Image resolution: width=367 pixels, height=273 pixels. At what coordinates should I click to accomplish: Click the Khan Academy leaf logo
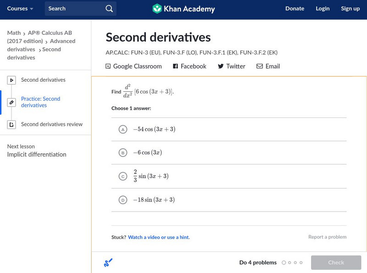click(x=157, y=9)
